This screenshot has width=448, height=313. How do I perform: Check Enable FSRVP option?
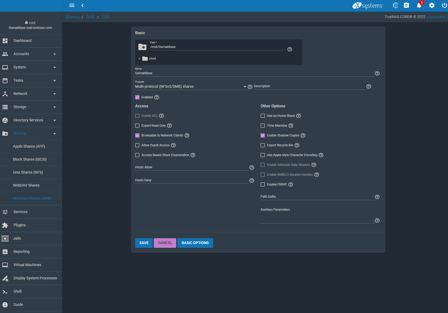click(263, 184)
